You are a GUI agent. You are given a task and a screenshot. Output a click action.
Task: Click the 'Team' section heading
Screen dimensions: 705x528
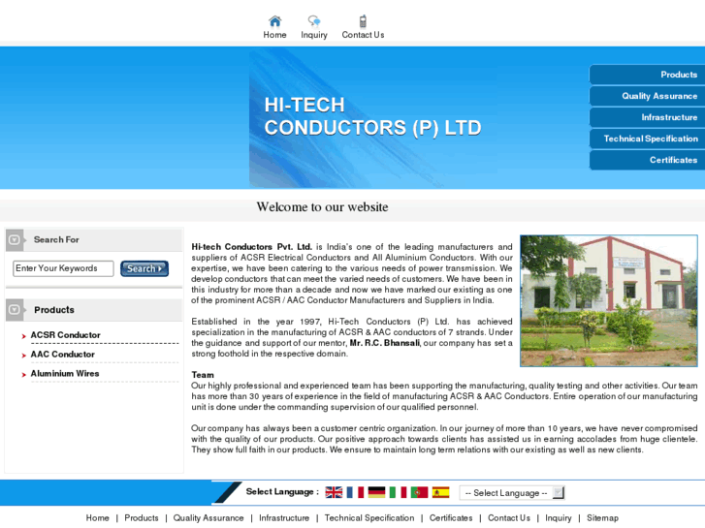pyautogui.click(x=203, y=375)
